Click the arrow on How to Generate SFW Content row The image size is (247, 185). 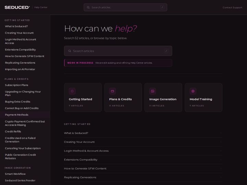pos(221,169)
